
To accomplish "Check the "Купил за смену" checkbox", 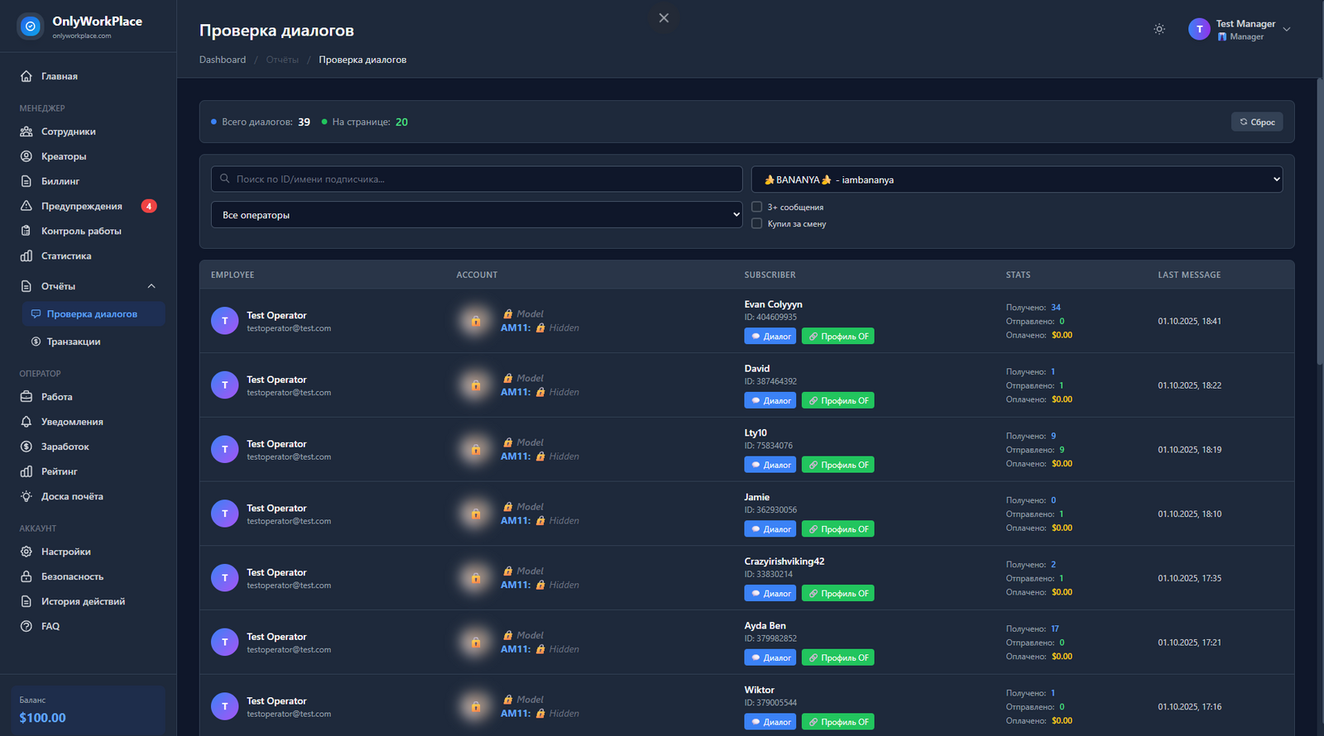I will [x=756, y=223].
